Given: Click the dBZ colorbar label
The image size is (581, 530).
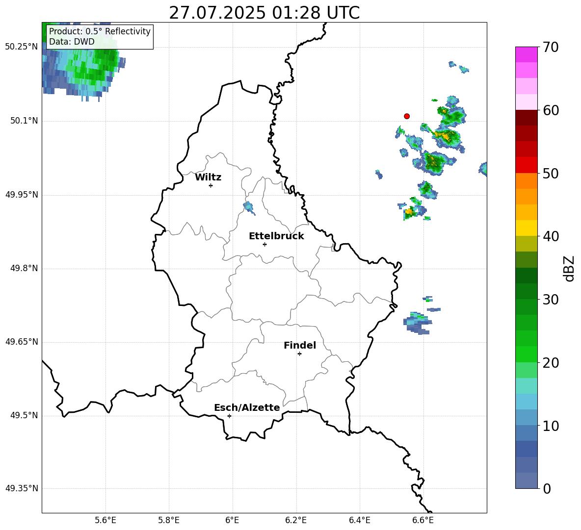Looking at the screenshot, I should 569,268.
